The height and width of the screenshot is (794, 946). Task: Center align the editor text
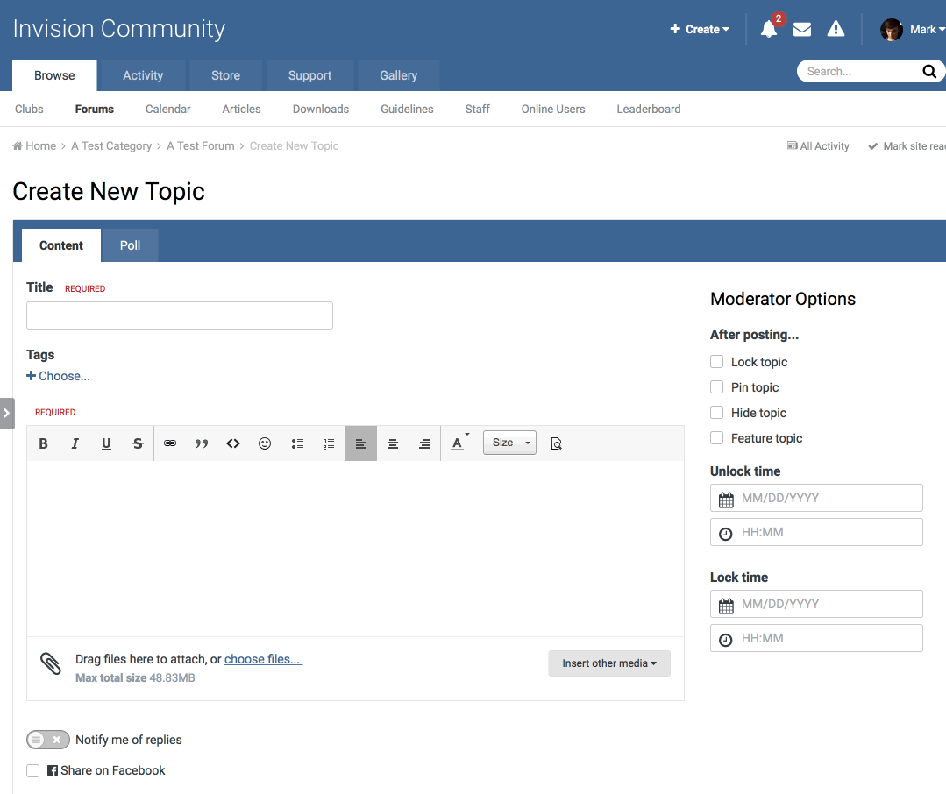(393, 443)
